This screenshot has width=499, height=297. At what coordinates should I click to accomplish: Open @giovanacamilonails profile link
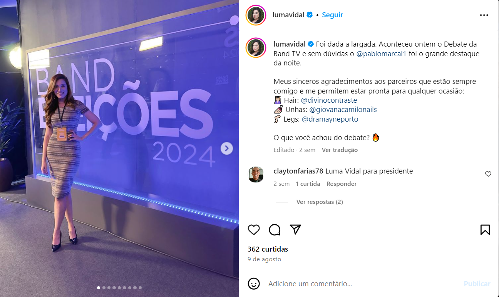coord(343,110)
